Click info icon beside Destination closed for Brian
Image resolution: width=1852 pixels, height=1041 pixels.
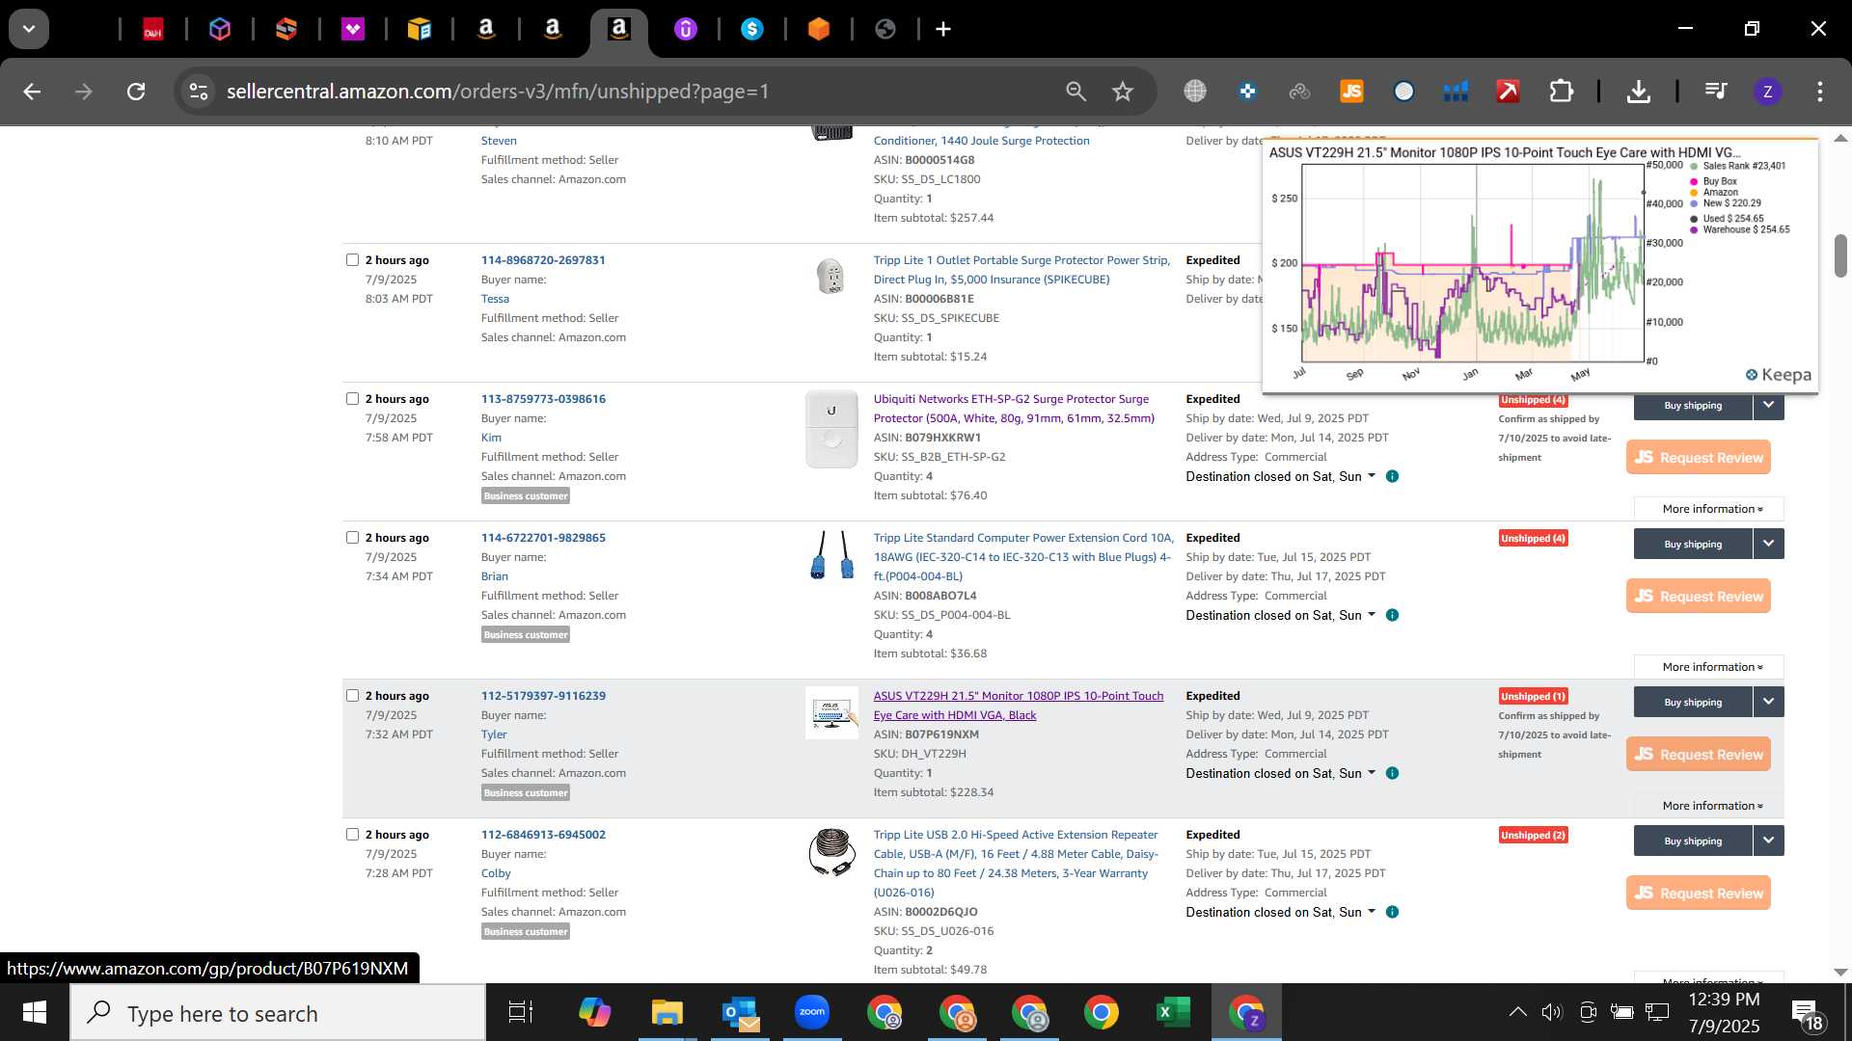coord(1392,615)
